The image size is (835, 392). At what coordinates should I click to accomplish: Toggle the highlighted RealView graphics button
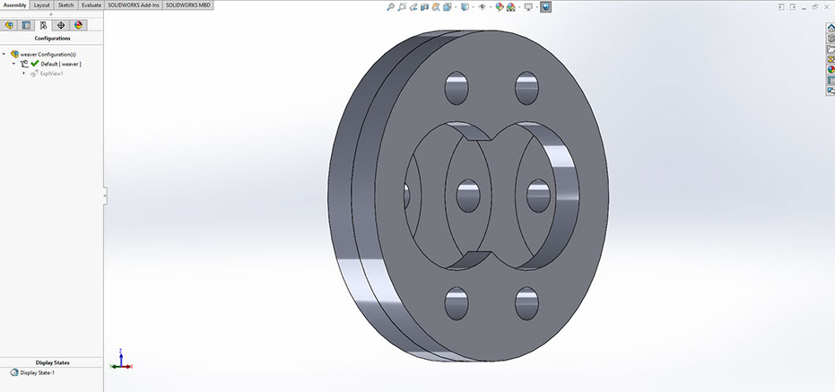click(545, 6)
